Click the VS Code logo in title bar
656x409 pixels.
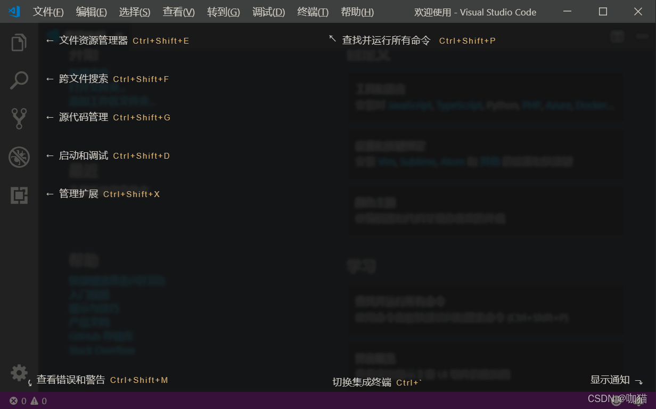click(14, 11)
